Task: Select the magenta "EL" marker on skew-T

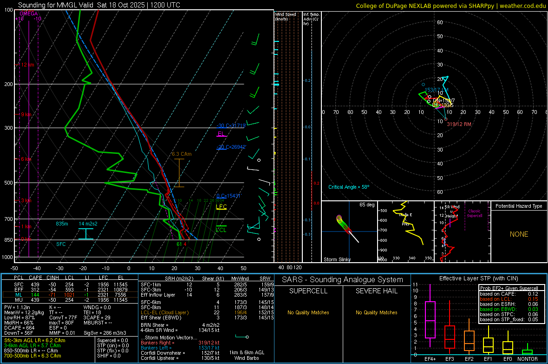Action: [x=221, y=134]
